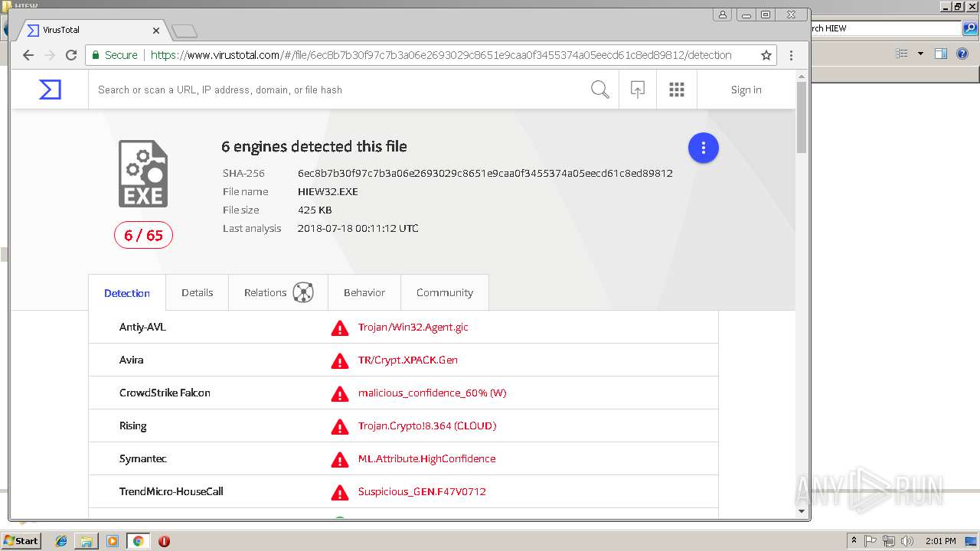The image size is (980, 551).
Task: Click the VirusTotal search input field
Action: point(337,90)
